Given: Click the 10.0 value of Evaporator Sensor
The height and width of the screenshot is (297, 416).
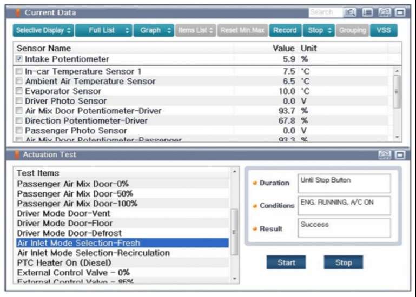Looking at the screenshot, I should (x=287, y=91).
